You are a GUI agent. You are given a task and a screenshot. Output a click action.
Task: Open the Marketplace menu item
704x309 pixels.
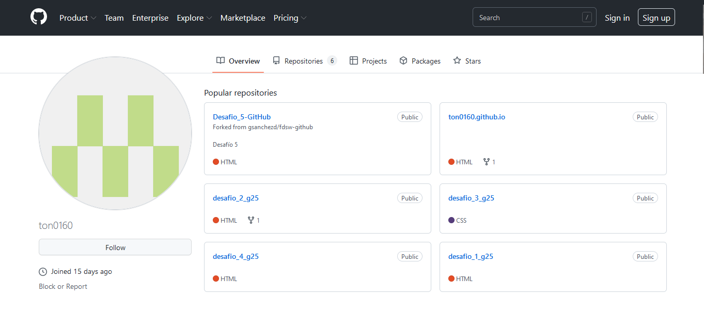click(243, 18)
